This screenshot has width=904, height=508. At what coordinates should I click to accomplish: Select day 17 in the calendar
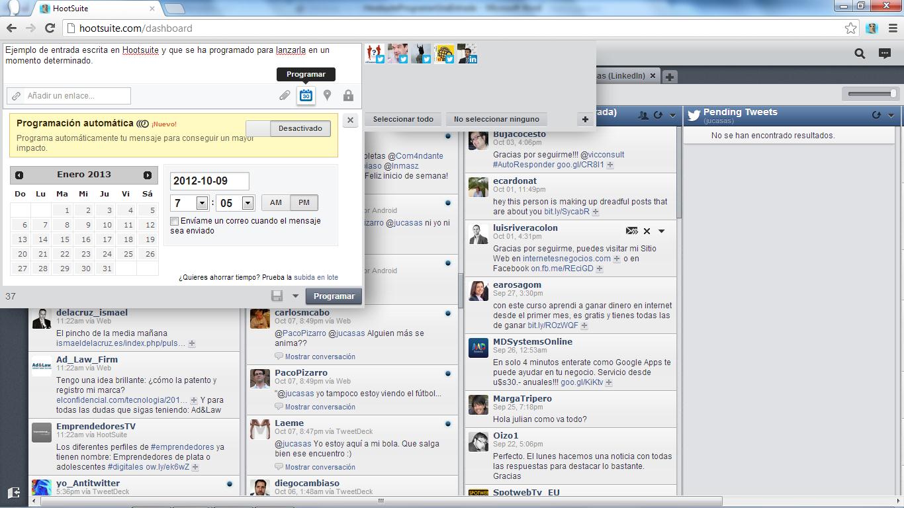[x=107, y=239]
